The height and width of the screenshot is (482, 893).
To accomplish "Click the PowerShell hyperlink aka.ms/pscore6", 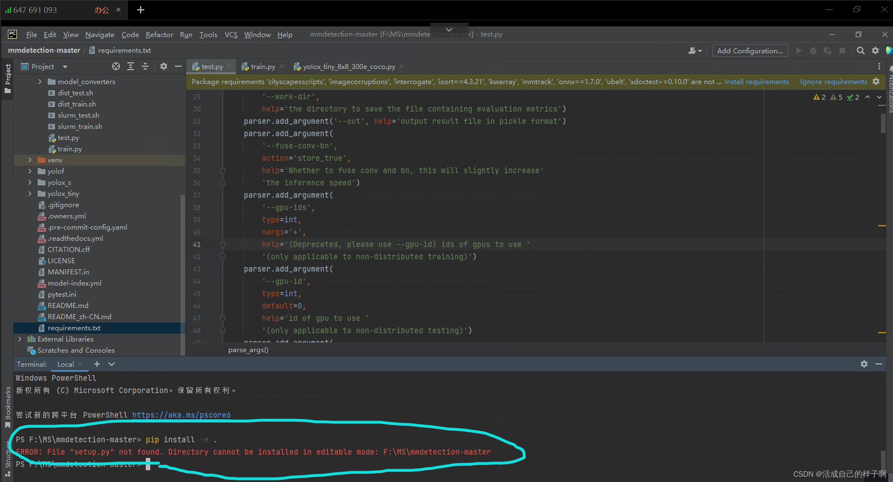I will [182, 415].
